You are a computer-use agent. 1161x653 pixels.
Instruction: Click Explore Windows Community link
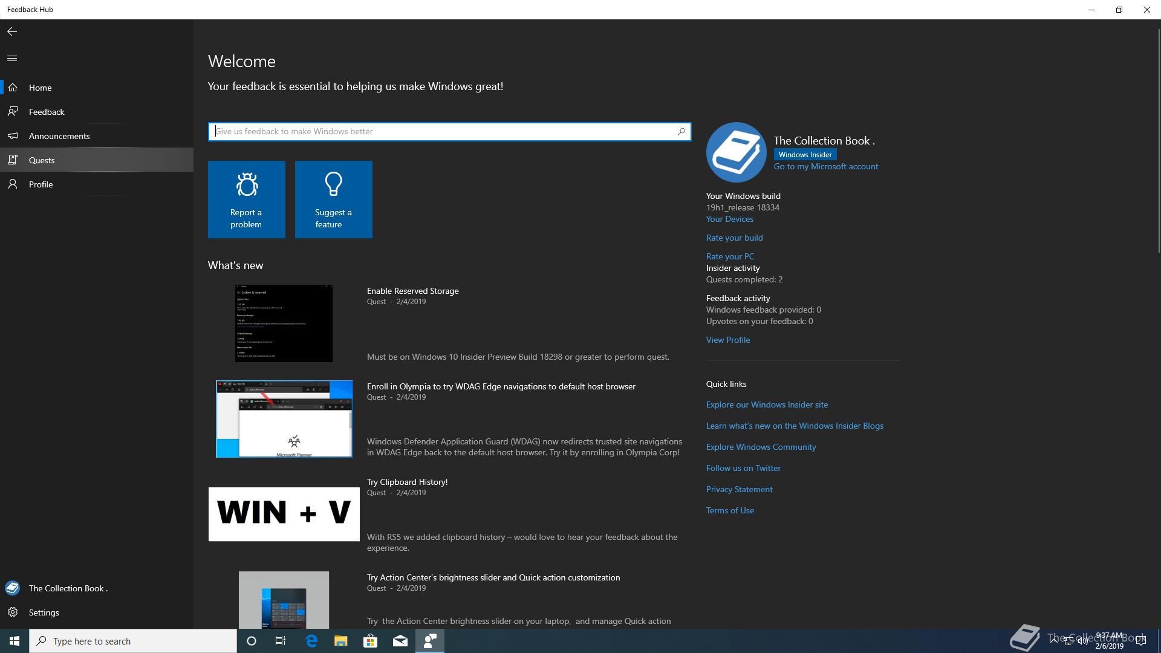(761, 447)
